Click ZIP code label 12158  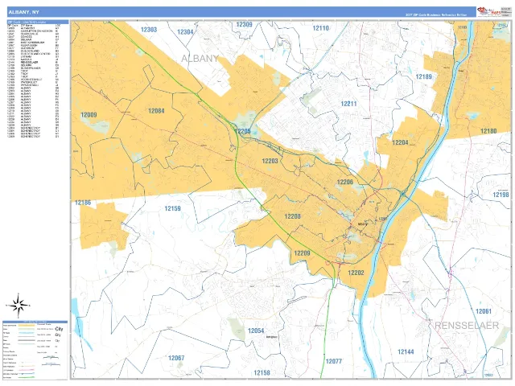pyautogui.click(x=262, y=372)
